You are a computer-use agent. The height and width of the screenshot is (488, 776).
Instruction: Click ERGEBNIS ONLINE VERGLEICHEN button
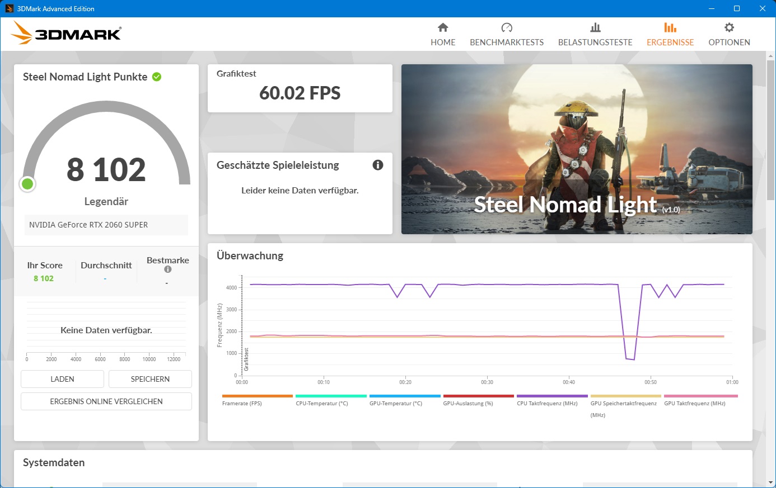pyautogui.click(x=106, y=401)
